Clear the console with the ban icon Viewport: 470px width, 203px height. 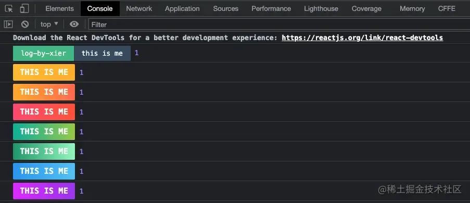(x=25, y=24)
